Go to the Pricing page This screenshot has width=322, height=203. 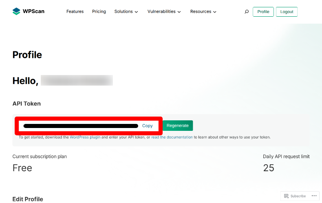tap(99, 11)
